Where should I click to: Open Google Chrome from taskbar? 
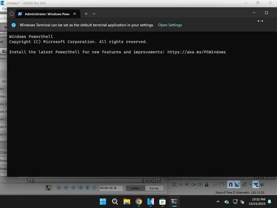[139, 201]
